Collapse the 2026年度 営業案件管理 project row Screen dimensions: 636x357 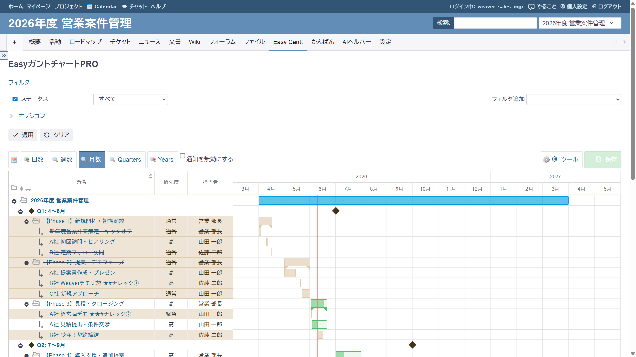pos(14,201)
